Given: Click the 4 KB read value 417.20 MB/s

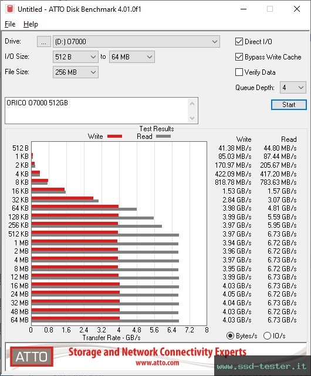Looking at the screenshot, I should coord(278,174).
